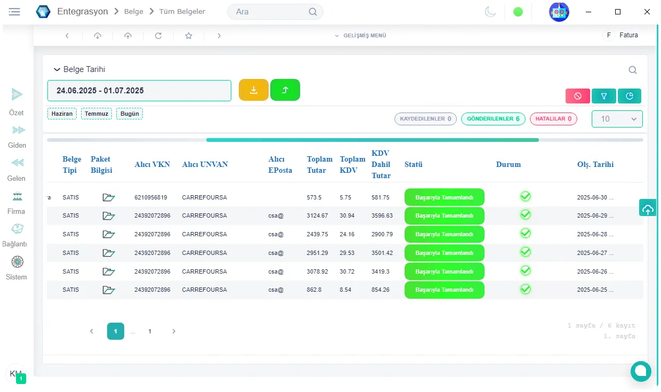Click VKN 6210956819 cell
Image resolution: width=661 pixels, height=392 pixels.
click(x=151, y=197)
